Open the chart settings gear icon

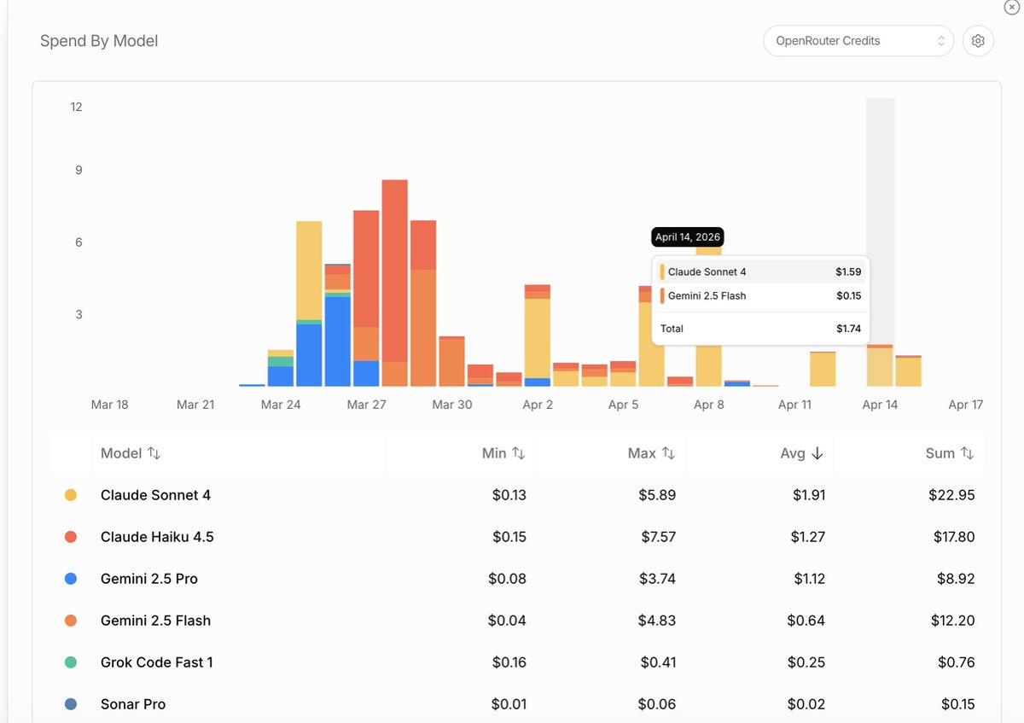click(978, 41)
